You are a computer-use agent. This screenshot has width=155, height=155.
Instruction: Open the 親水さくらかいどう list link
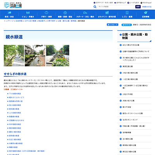click(x=17, y=97)
